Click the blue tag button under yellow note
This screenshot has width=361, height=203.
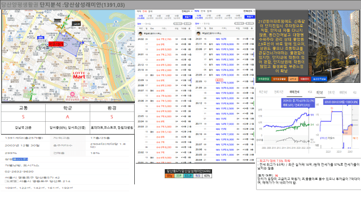pyautogui.click(x=319, y=79)
